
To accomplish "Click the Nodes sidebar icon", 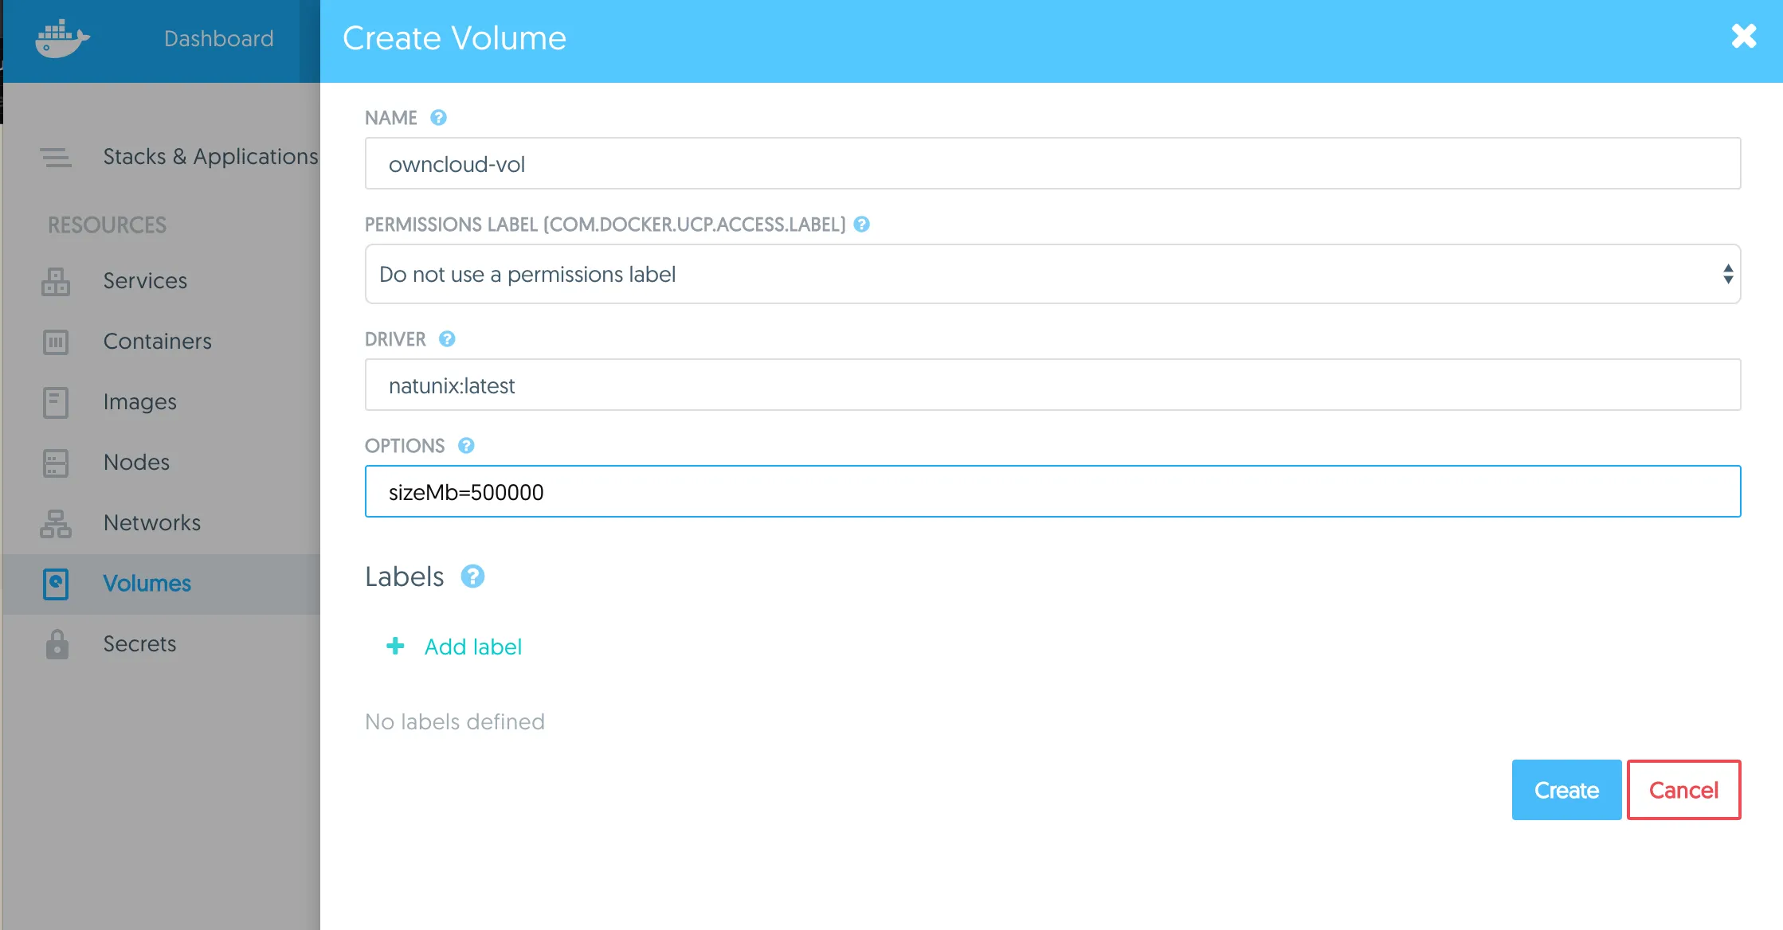I will coord(56,463).
